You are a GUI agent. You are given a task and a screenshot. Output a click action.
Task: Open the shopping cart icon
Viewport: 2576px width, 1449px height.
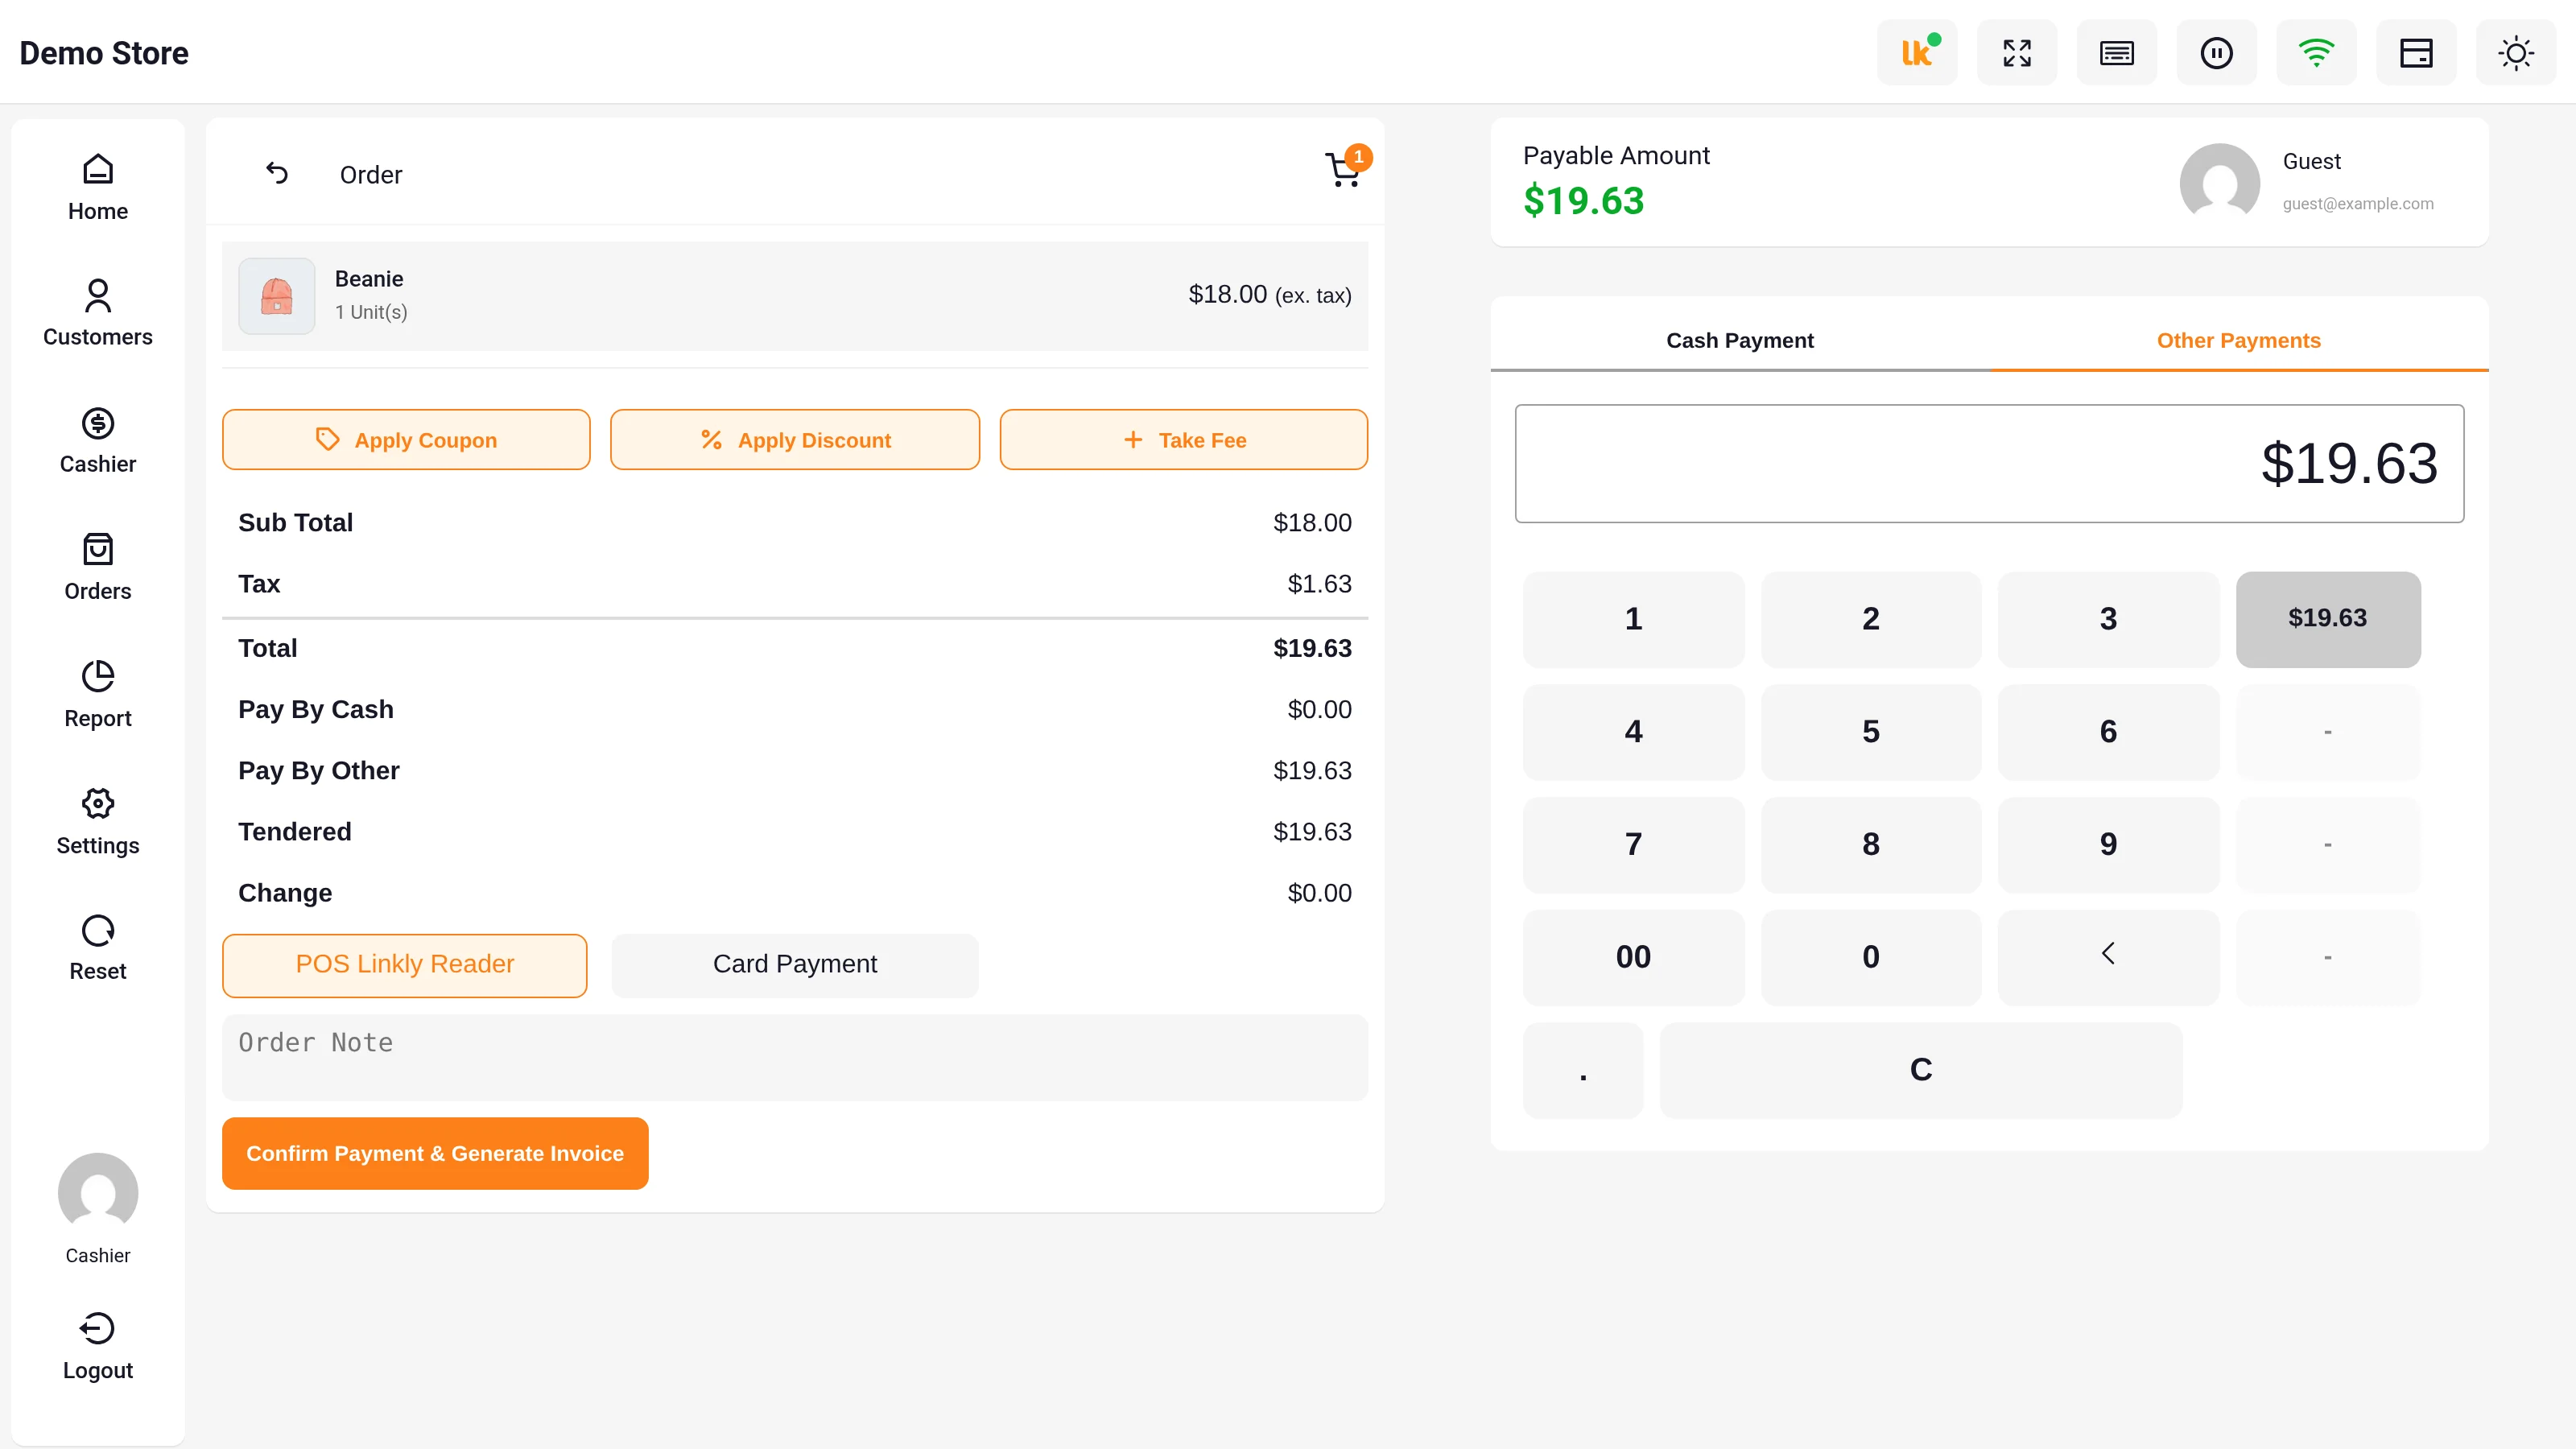coord(1344,170)
